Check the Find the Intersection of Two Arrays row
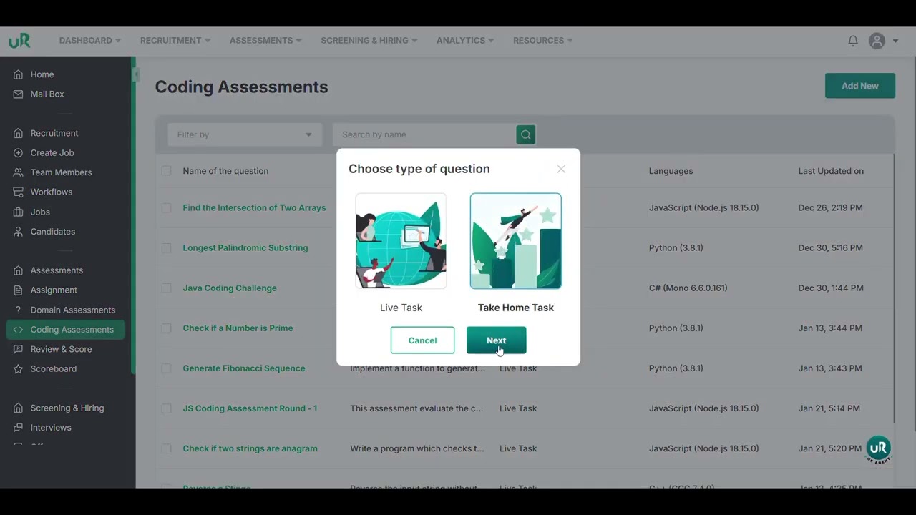The height and width of the screenshot is (515, 916). [x=166, y=207]
